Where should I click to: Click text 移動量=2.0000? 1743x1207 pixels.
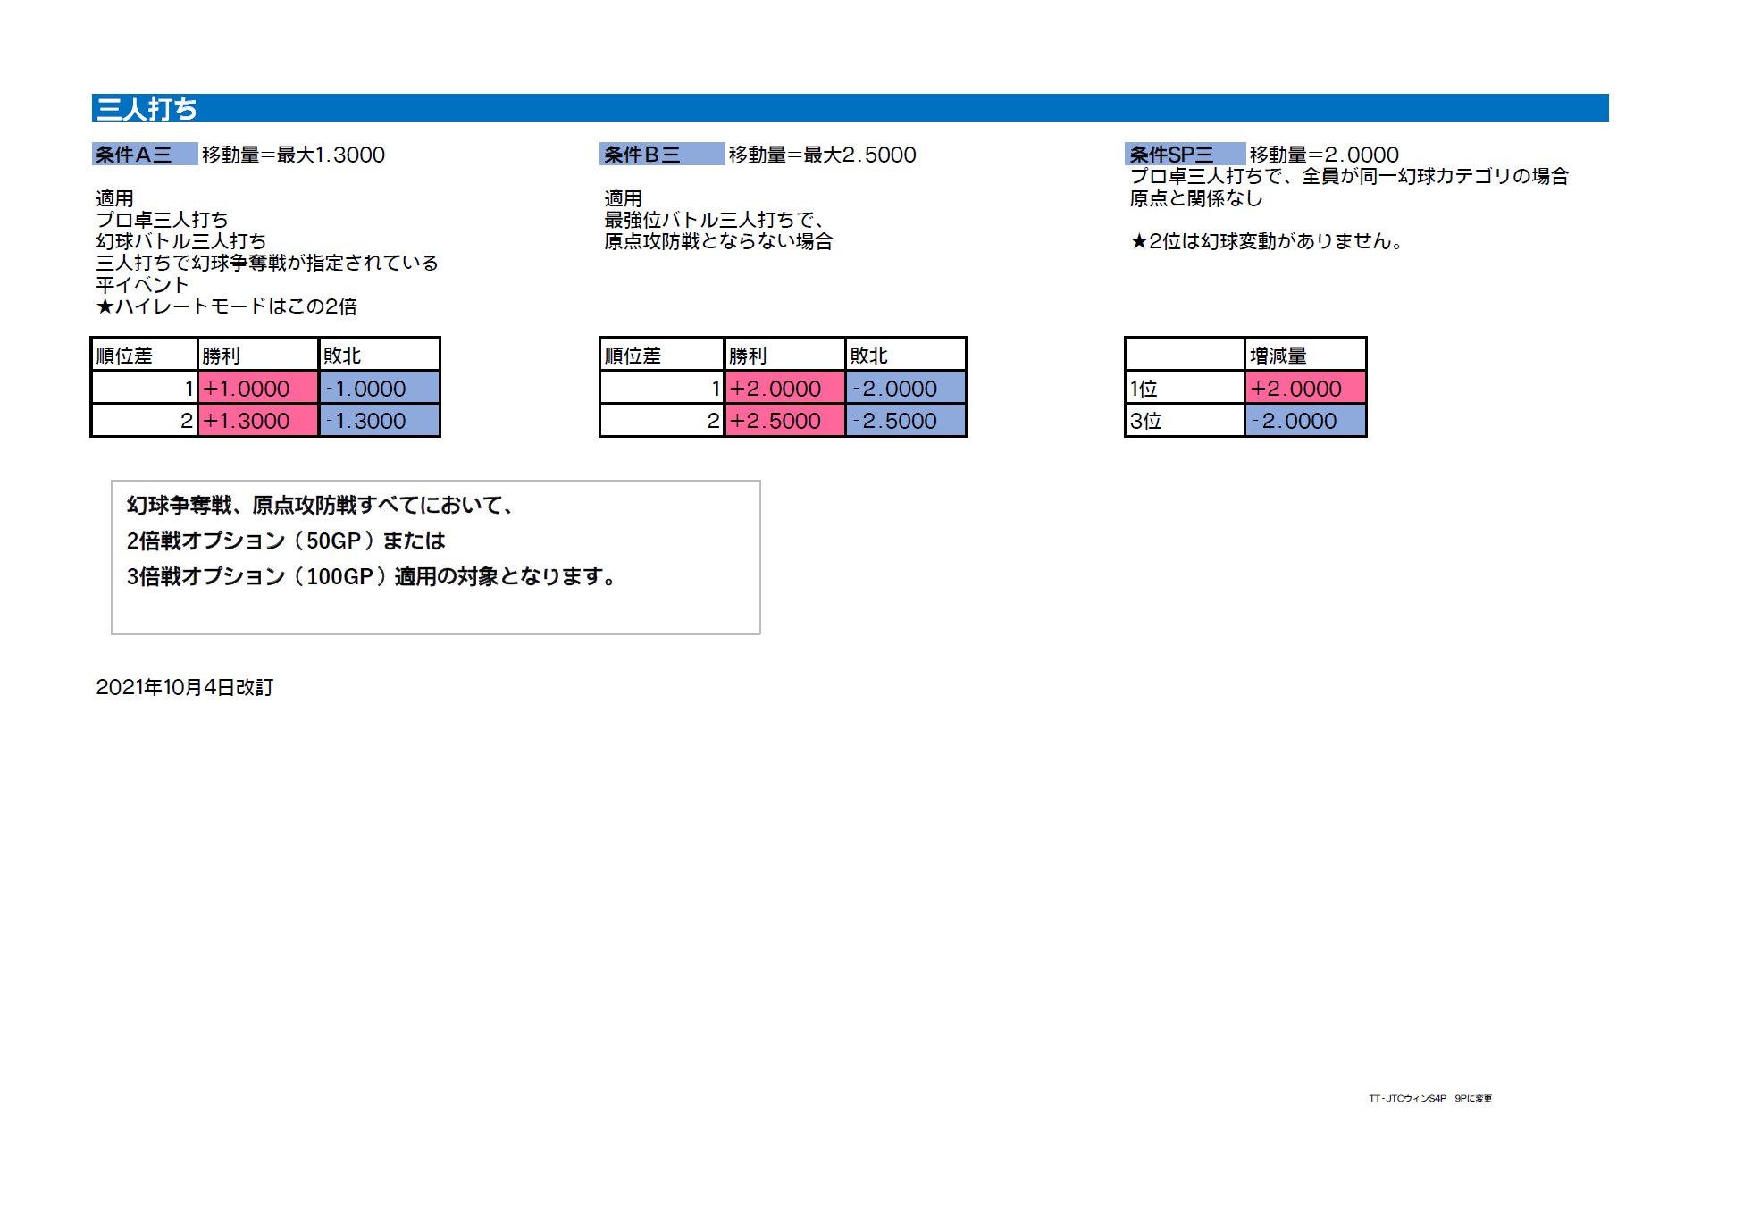pyautogui.click(x=1324, y=155)
